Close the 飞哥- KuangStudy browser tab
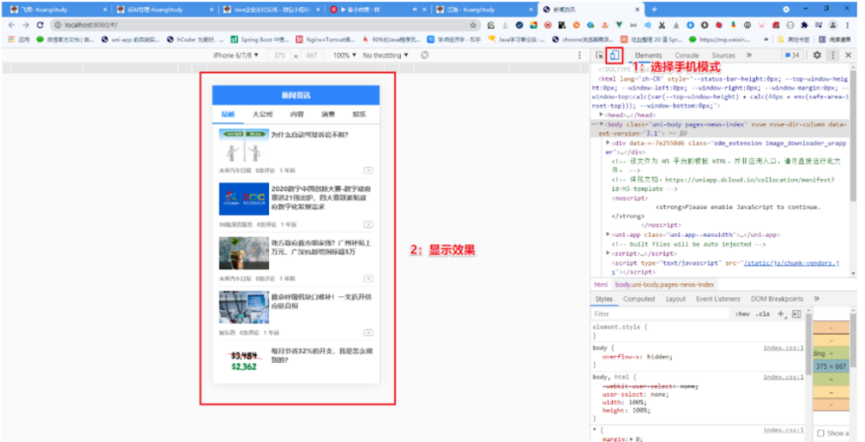Image resolution: width=865 pixels, height=442 pixels. [105, 9]
